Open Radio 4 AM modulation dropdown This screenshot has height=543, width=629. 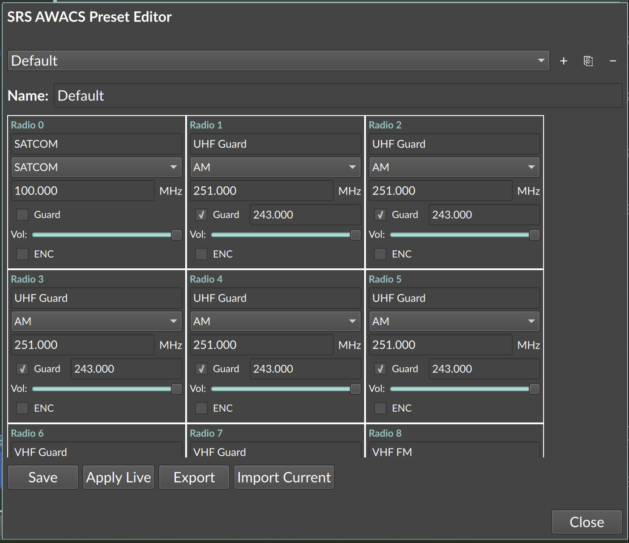tap(275, 321)
